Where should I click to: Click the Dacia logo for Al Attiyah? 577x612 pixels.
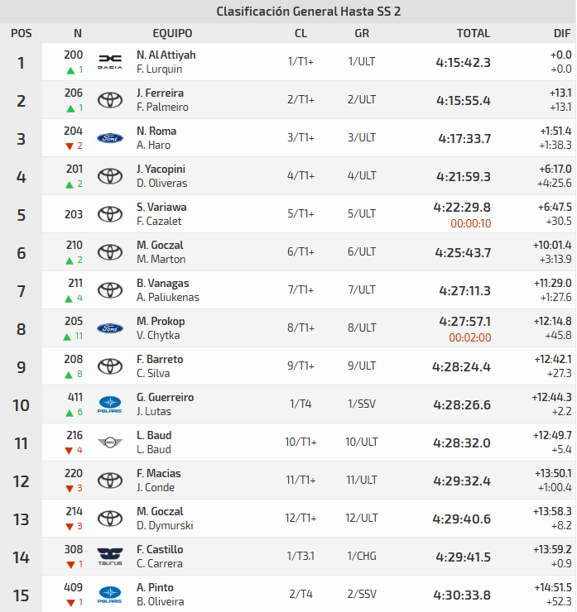110,63
